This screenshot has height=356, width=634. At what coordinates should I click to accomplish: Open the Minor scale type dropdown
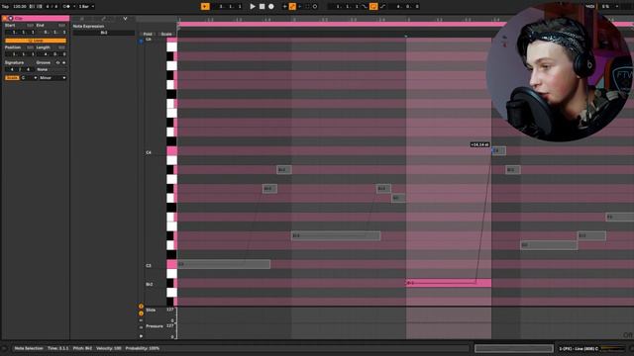pyautogui.click(x=53, y=77)
